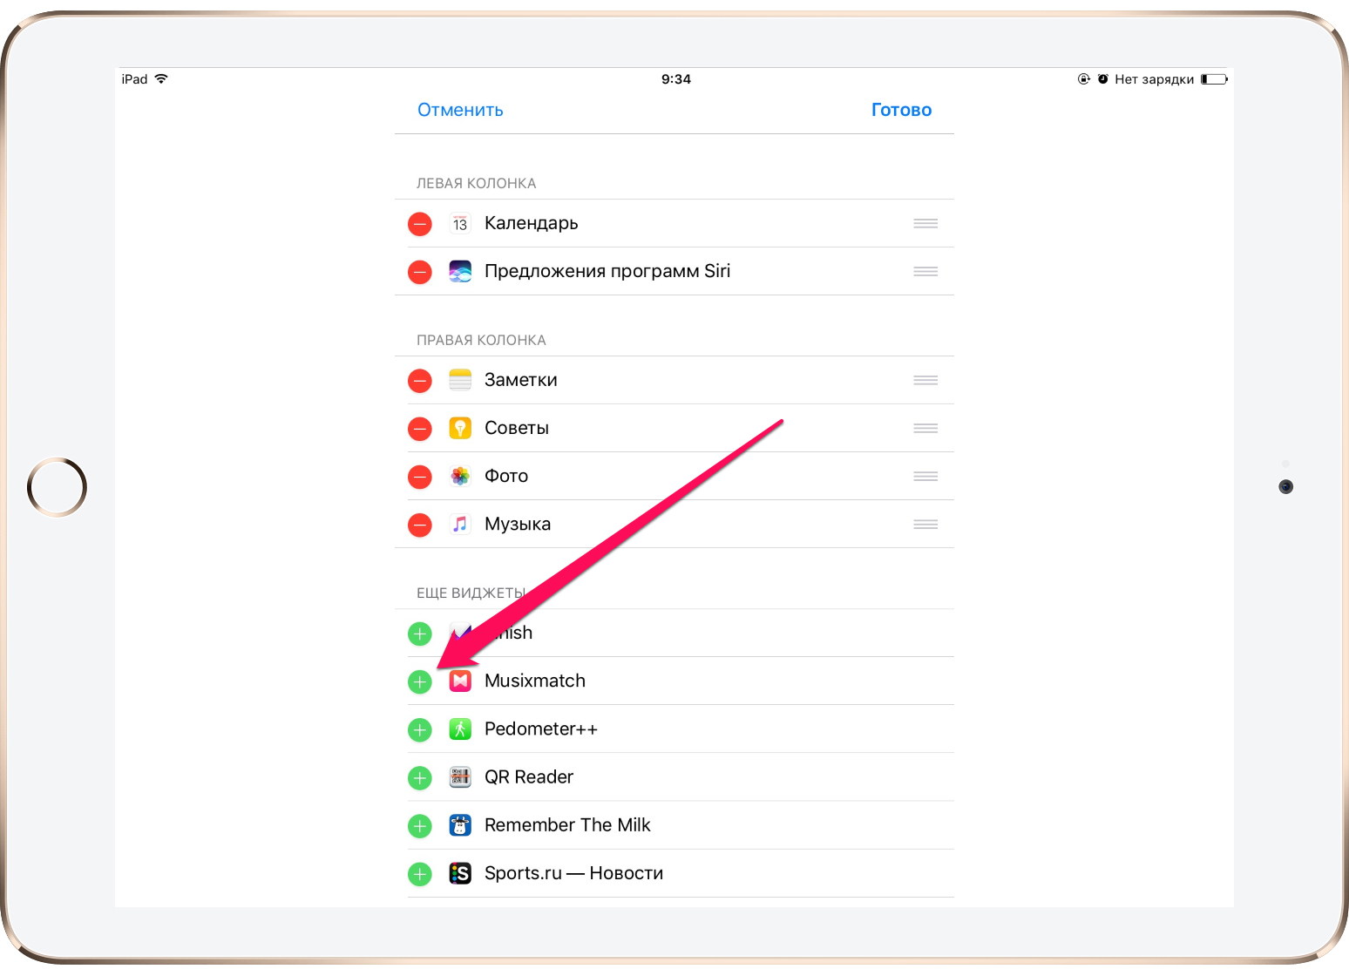Screen dimensions: 1349x976
Task: Tap the Wi-Fi status icon
Action: [x=161, y=79]
